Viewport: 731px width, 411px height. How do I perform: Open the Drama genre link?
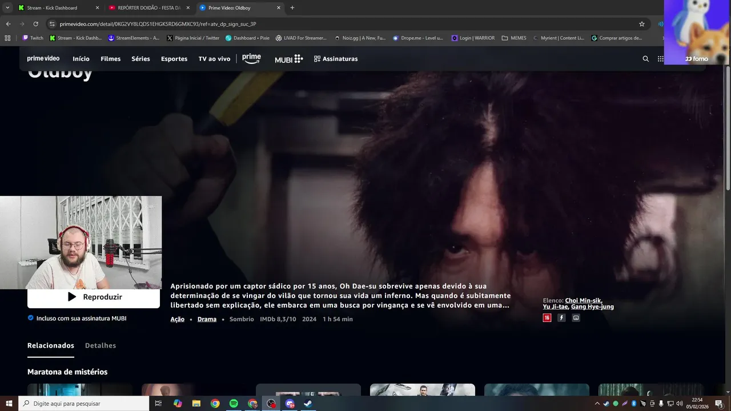[207, 319]
